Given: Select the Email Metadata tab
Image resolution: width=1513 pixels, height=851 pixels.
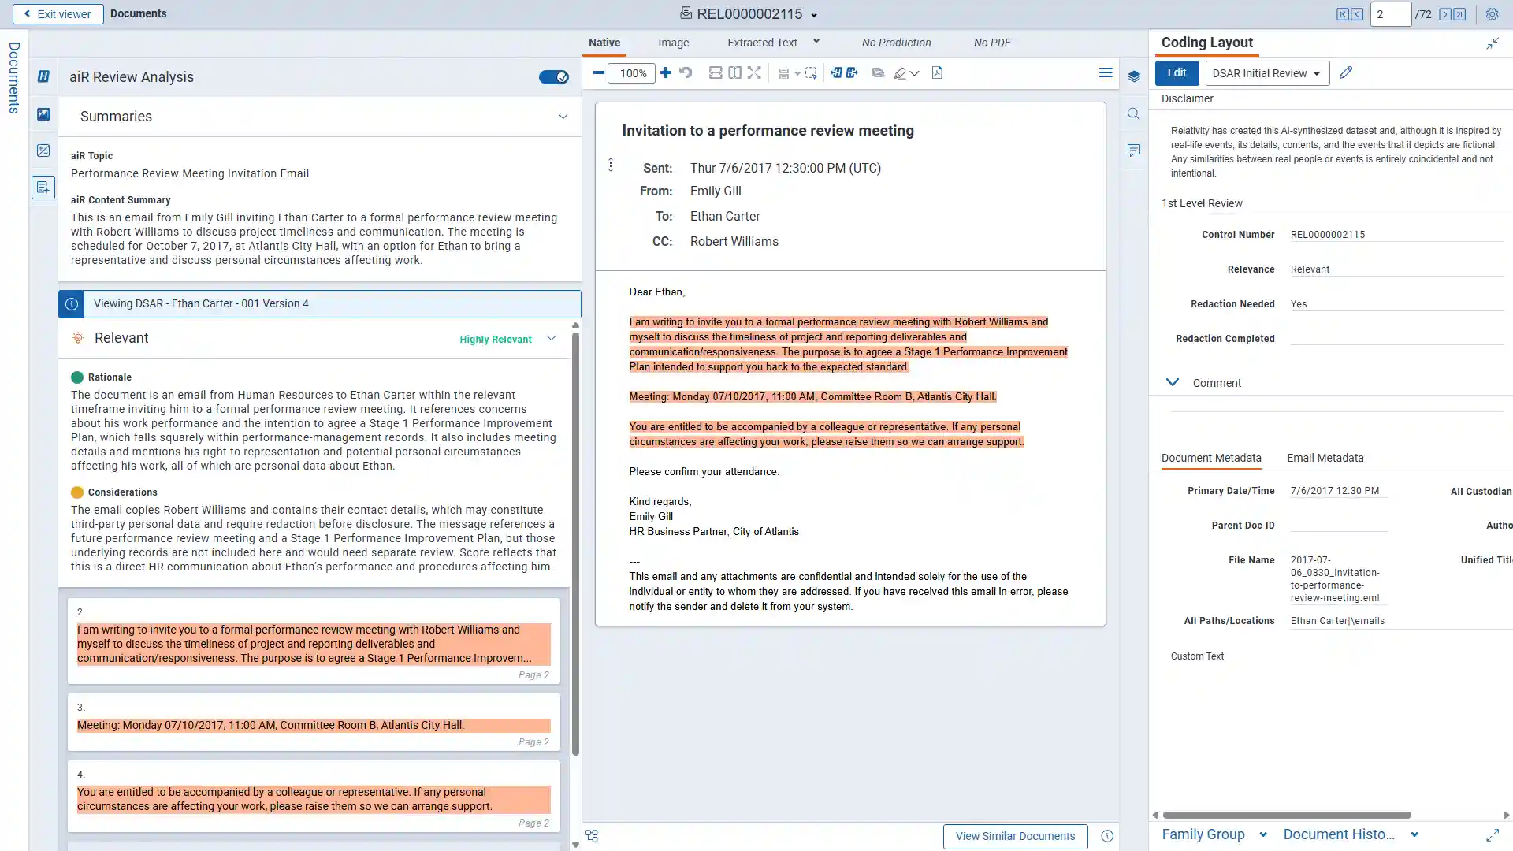Looking at the screenshot, I should [x=1325, y=458].
